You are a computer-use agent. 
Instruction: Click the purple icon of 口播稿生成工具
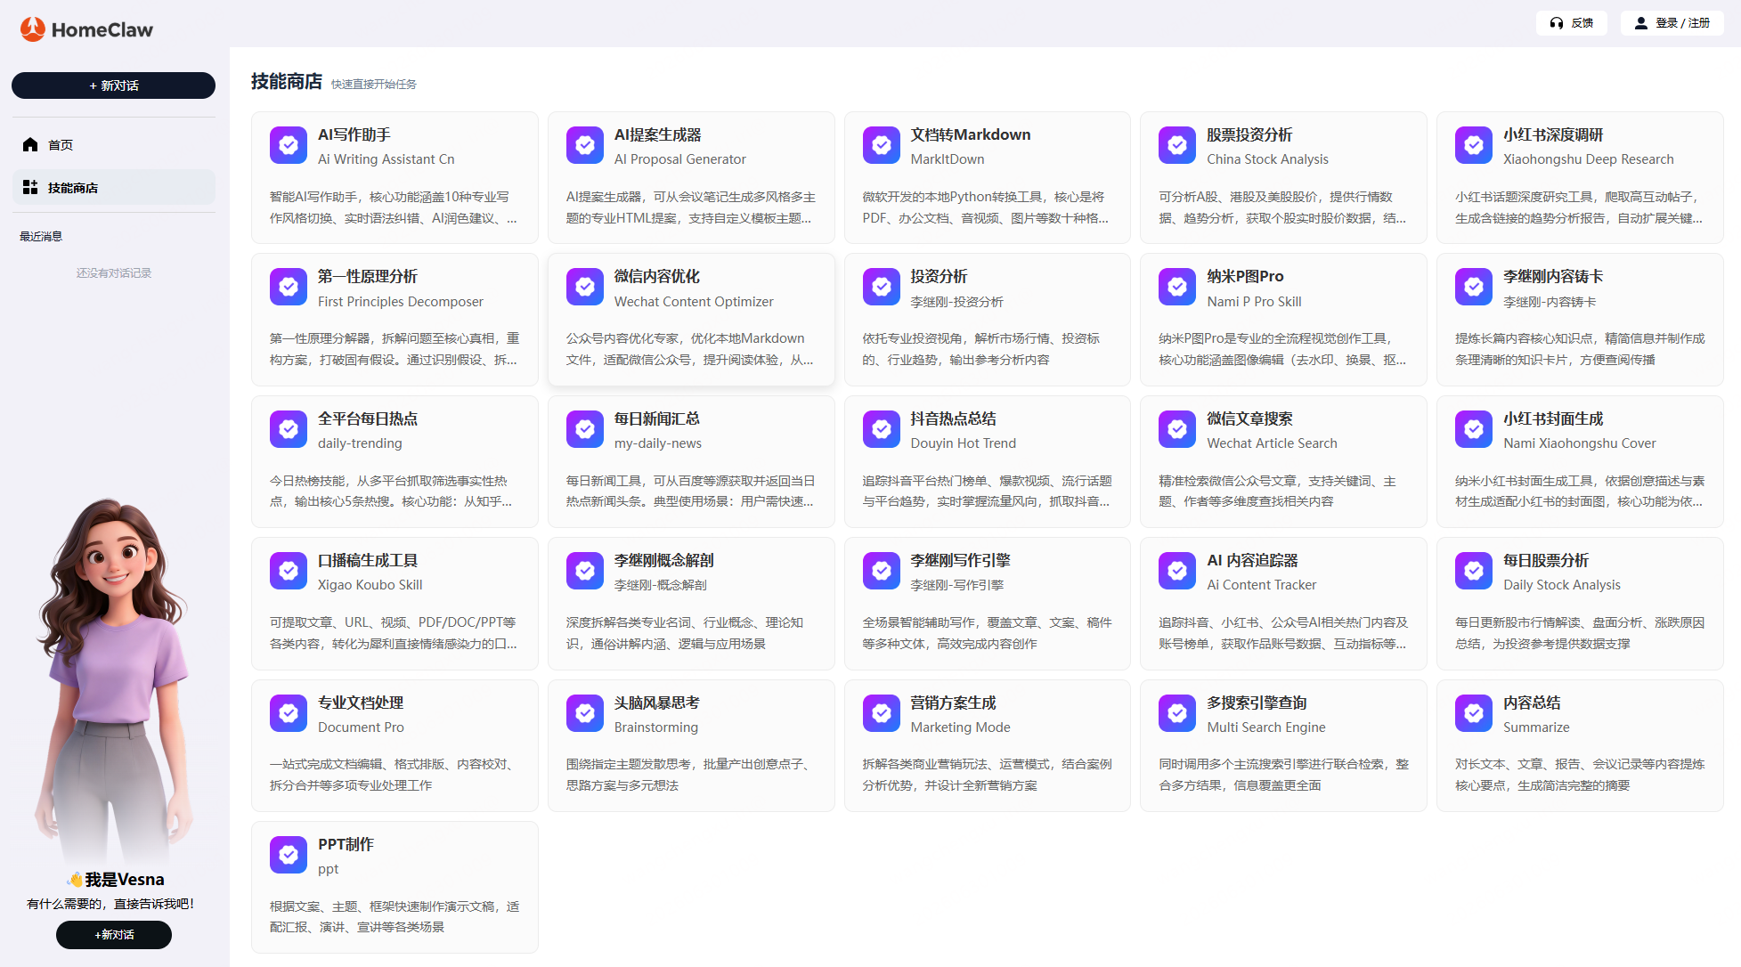tap(289, 571)
